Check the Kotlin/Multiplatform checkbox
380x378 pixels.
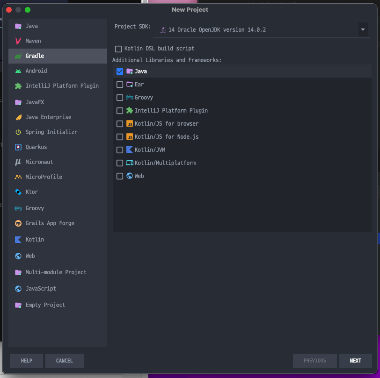(x=120, y=163)
